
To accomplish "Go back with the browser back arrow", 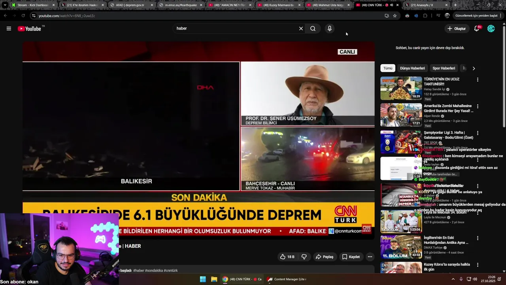I will (5, 16).
